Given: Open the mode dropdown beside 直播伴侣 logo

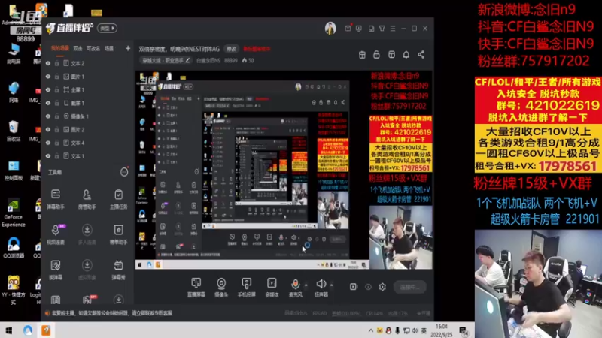Looking at the screenshot, I should click(x=108, y=28).
